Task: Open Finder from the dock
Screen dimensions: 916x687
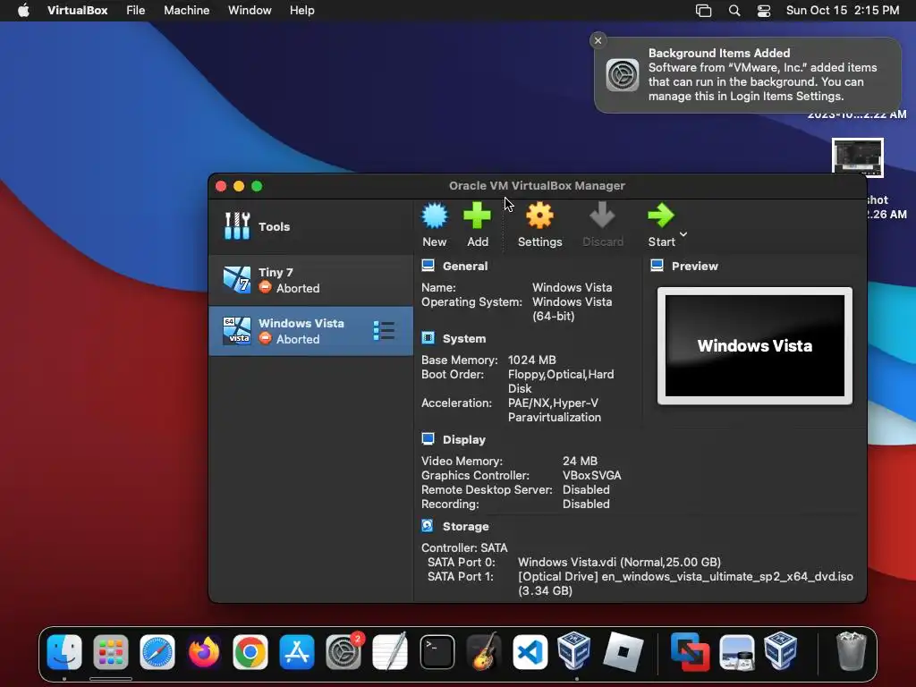Action: pyautogui.click(x=64, y=651)
